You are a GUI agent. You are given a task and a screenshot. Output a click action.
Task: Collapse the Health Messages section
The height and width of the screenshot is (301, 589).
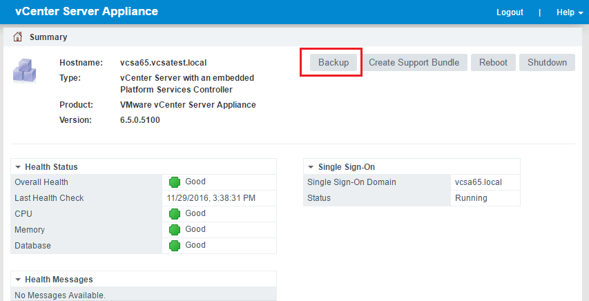tap(18, 280)
